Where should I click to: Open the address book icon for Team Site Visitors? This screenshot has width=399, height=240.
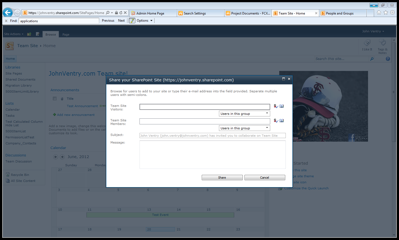click(x=282, y=106)
